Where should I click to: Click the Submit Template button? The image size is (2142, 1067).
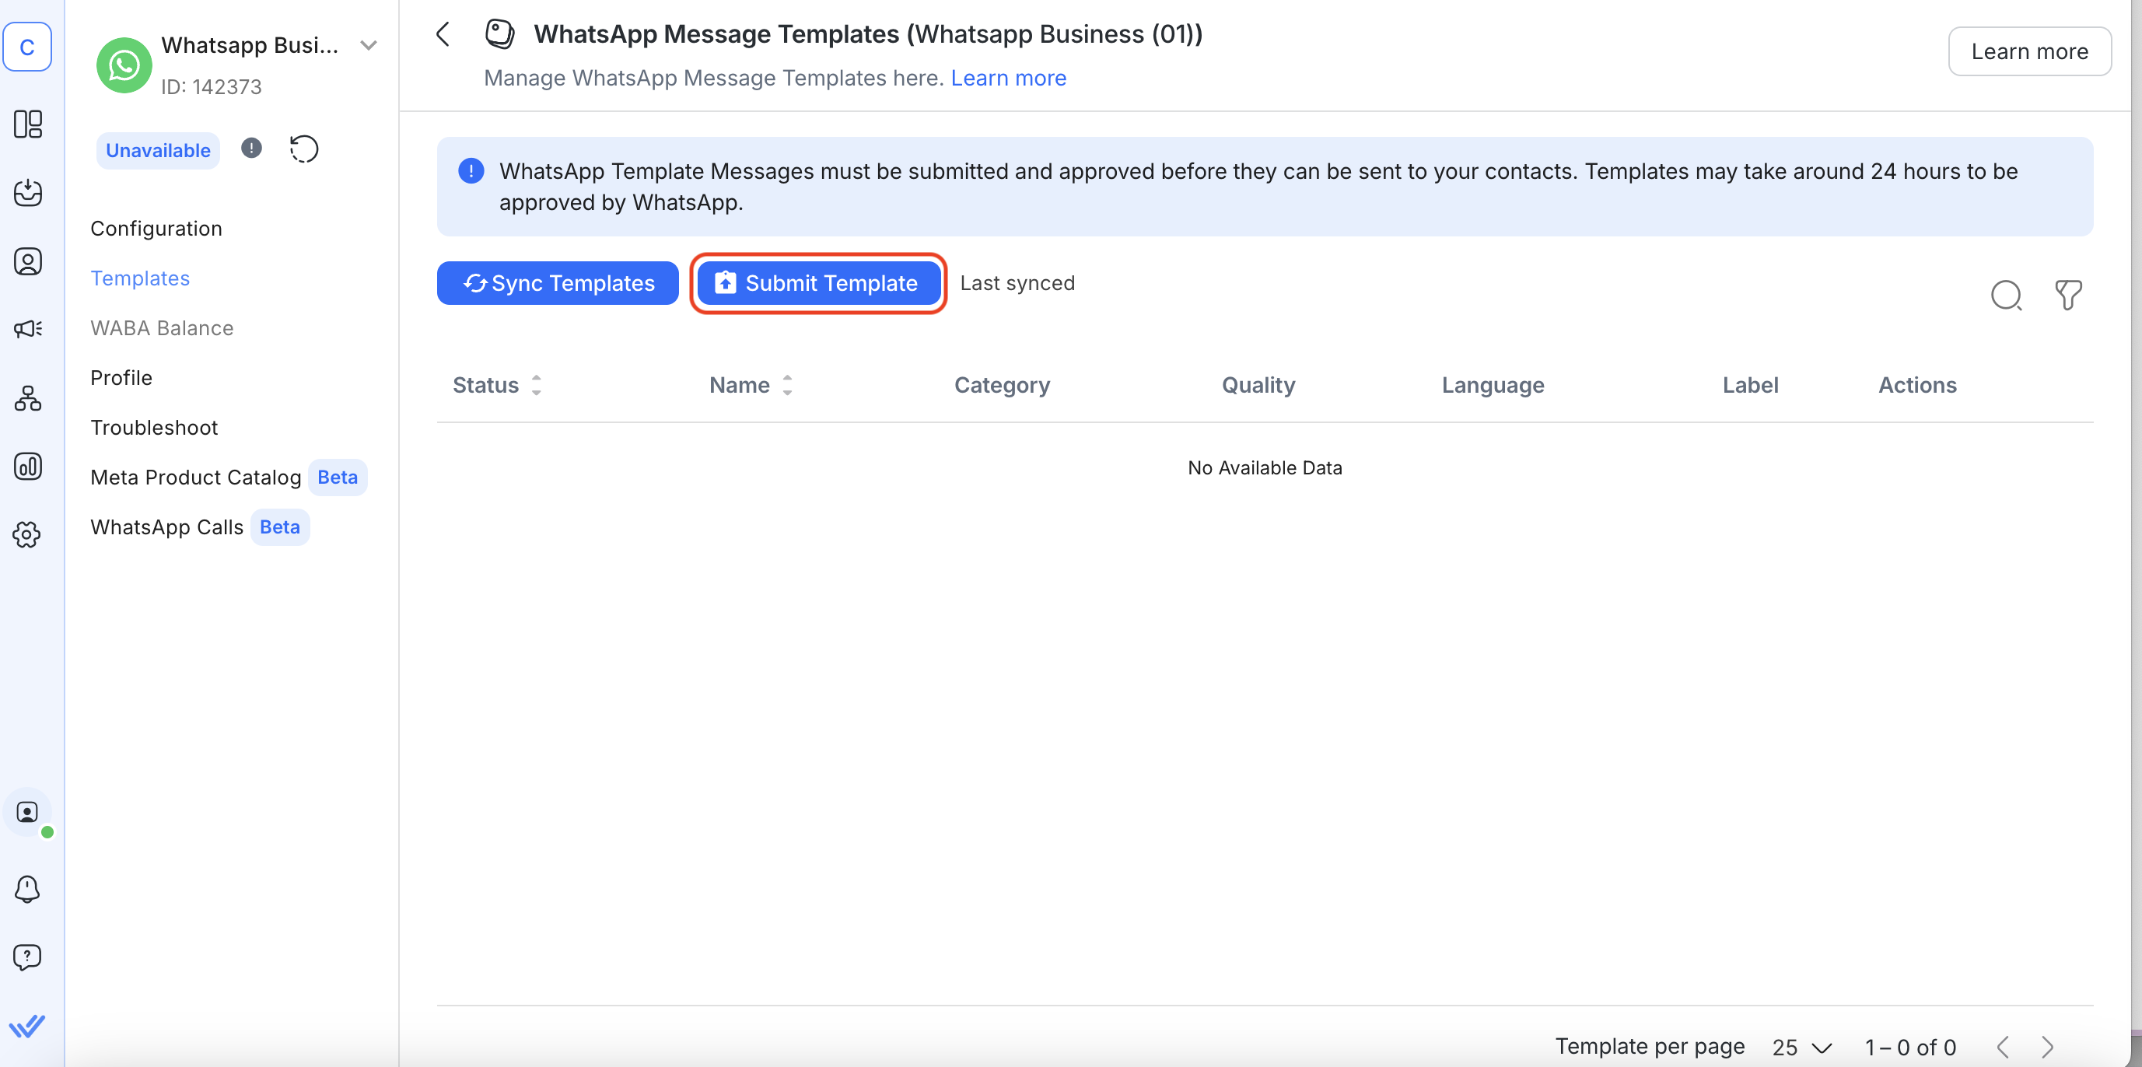[817, 283]
